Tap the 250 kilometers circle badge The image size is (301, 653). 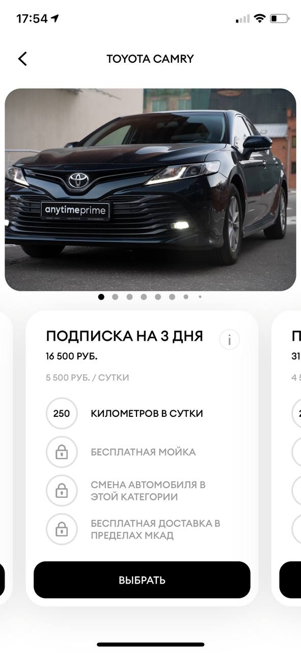[62, 413]
